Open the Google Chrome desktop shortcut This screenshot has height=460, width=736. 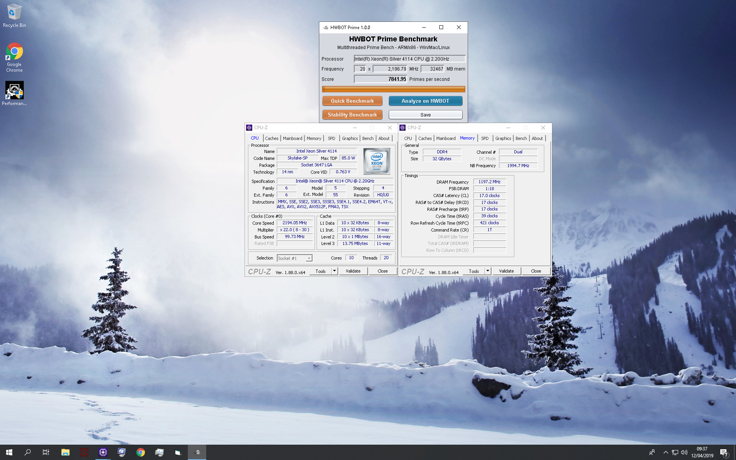click(14, 57)
